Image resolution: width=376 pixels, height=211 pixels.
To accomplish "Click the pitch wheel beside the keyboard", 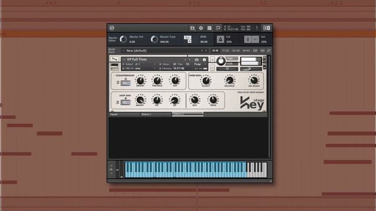I will tap(117, 169).
